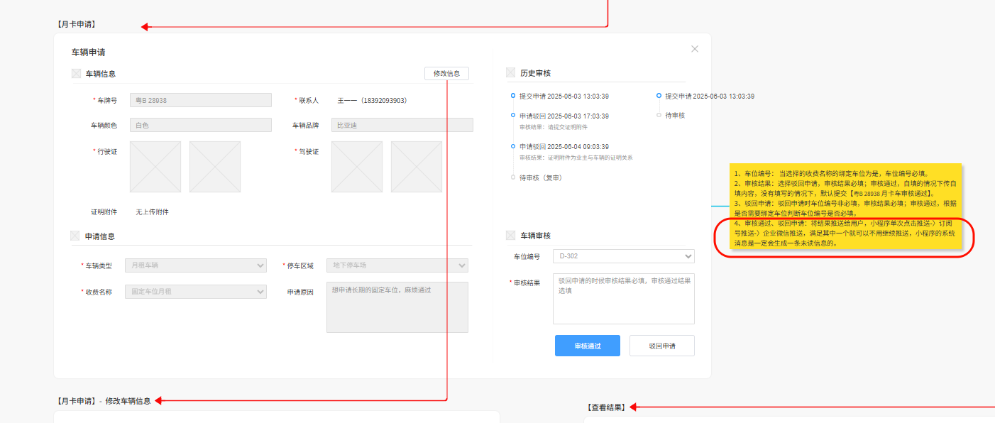Open the first 行驶证 image placeholder

point(155,166)
